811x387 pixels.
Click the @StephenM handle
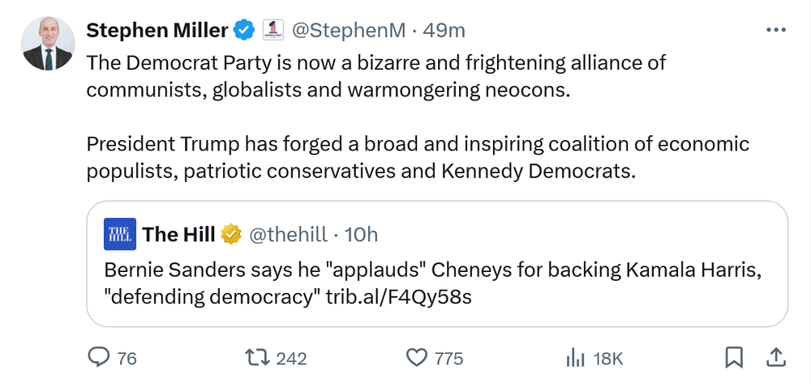click(x=348, y=31)
